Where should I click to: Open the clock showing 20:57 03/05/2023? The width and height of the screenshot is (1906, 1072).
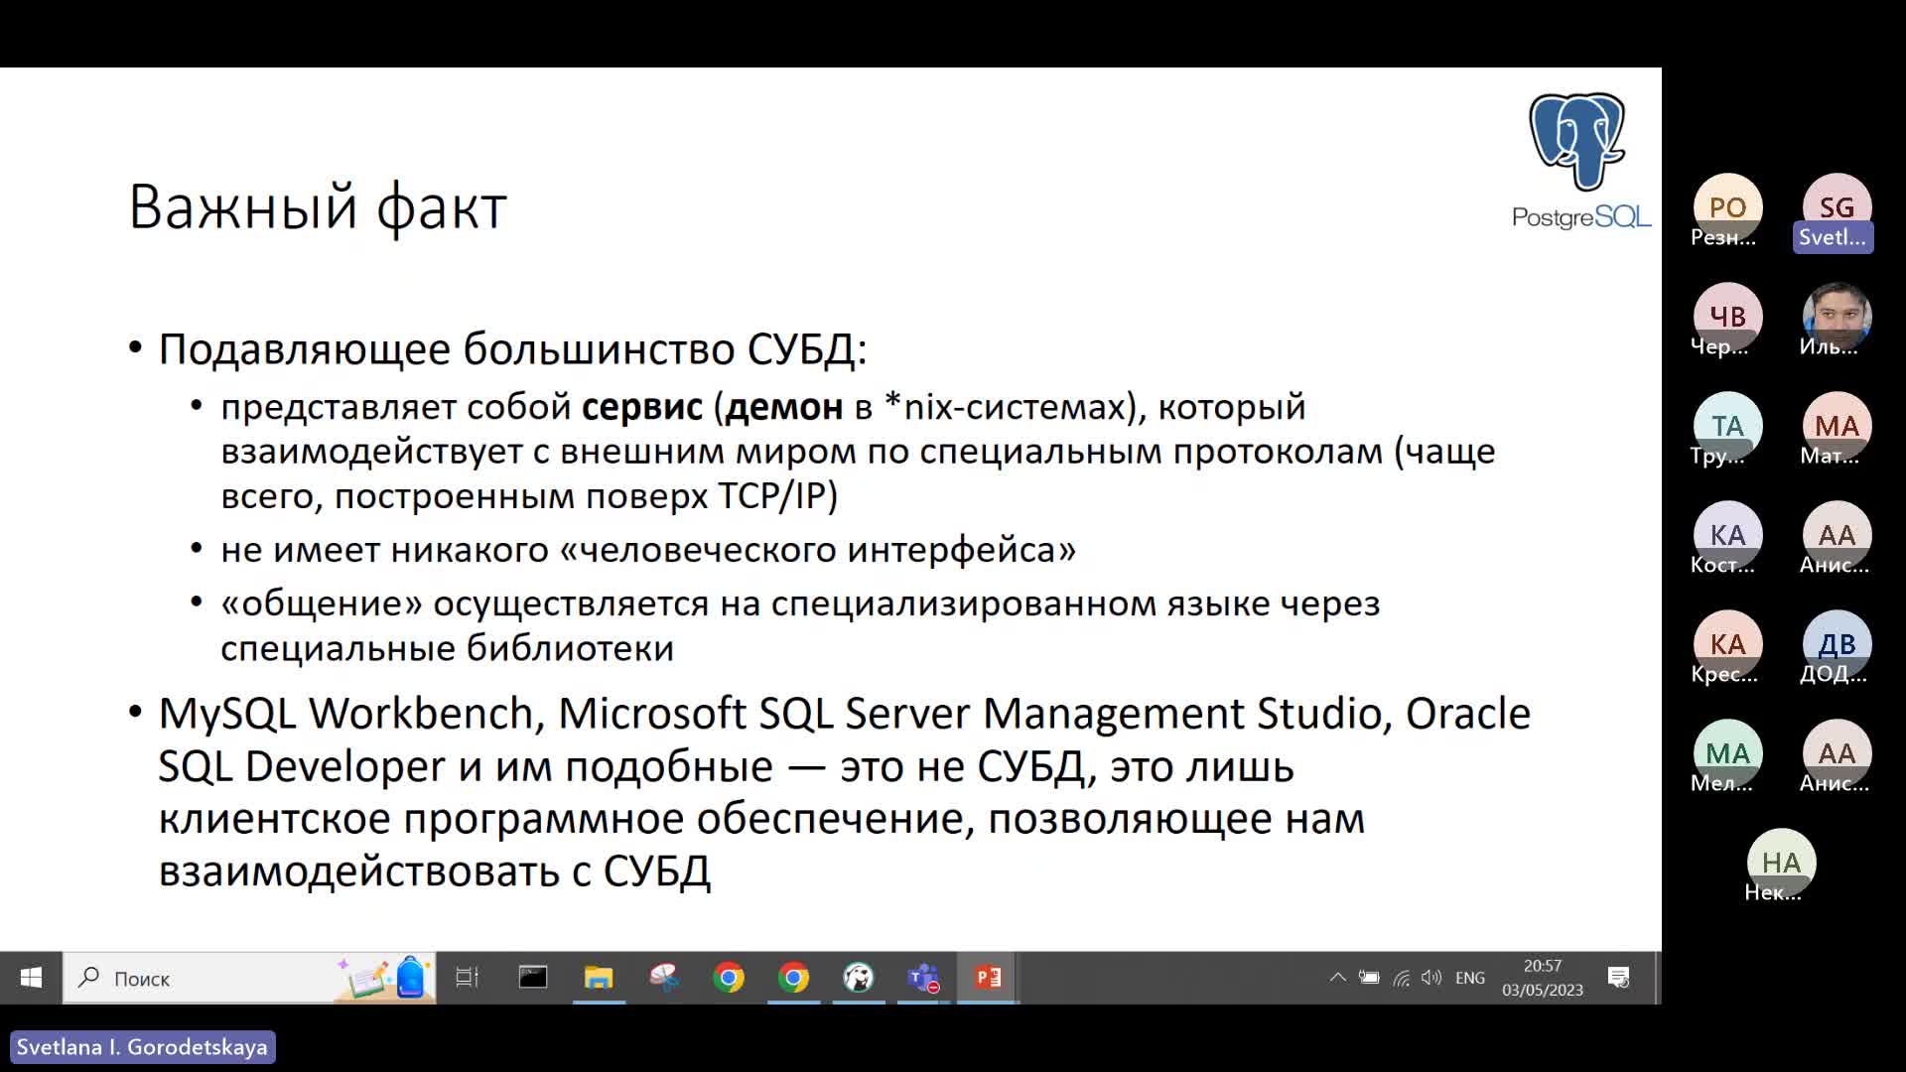(1543, 978)
